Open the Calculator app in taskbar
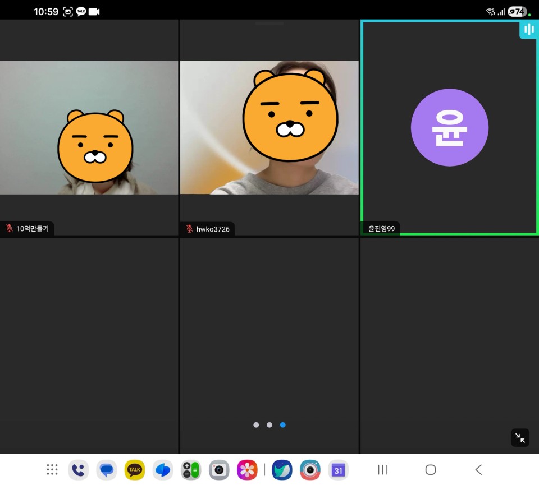The width and height of the screenshot is (539, 485). pyautogui.click(x=191, y=470)
